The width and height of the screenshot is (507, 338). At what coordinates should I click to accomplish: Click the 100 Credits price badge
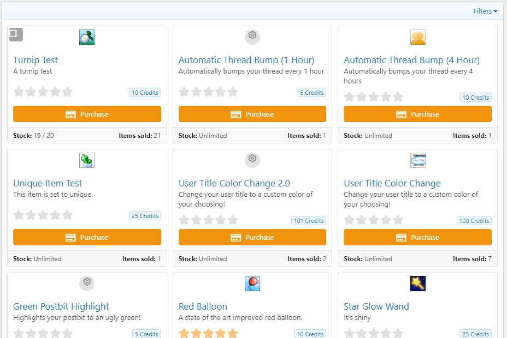(474, 221)
